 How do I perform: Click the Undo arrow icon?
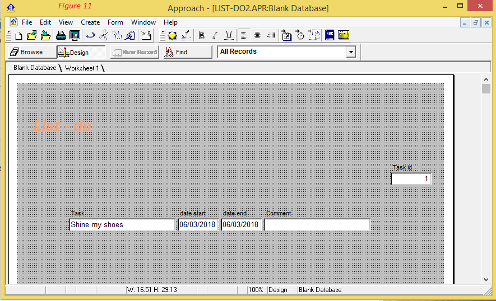(x=90, y=35)
